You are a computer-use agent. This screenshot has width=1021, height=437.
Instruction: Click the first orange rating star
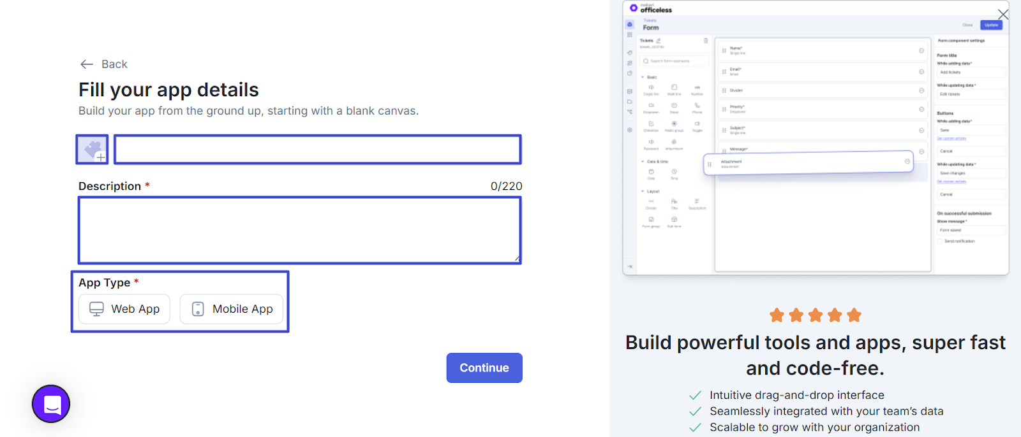point(777,315)
